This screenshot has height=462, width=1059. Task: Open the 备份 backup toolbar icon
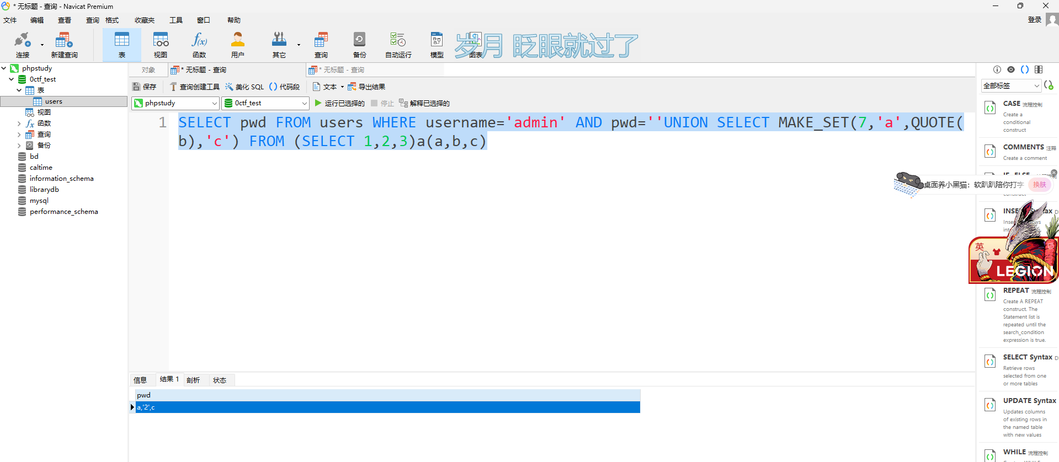(x=359, y=45)
